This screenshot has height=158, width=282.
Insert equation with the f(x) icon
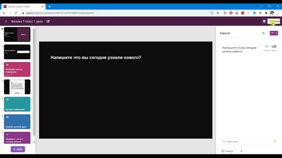pyautogui.click(x=267, y=47)
